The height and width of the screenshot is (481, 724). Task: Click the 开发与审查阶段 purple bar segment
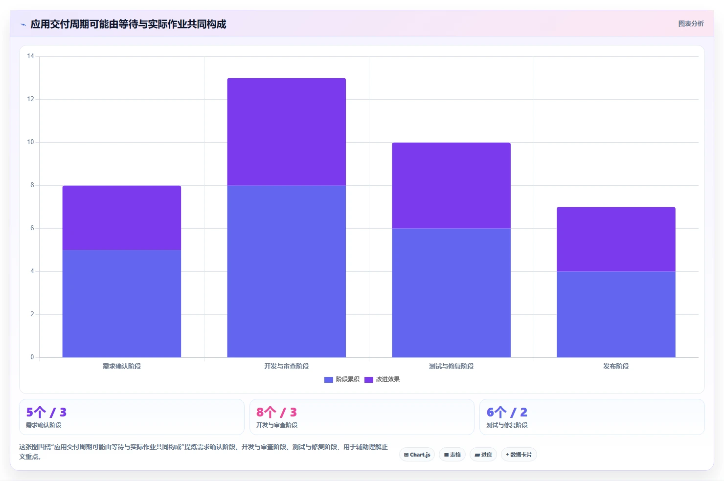tap(287, 131)
